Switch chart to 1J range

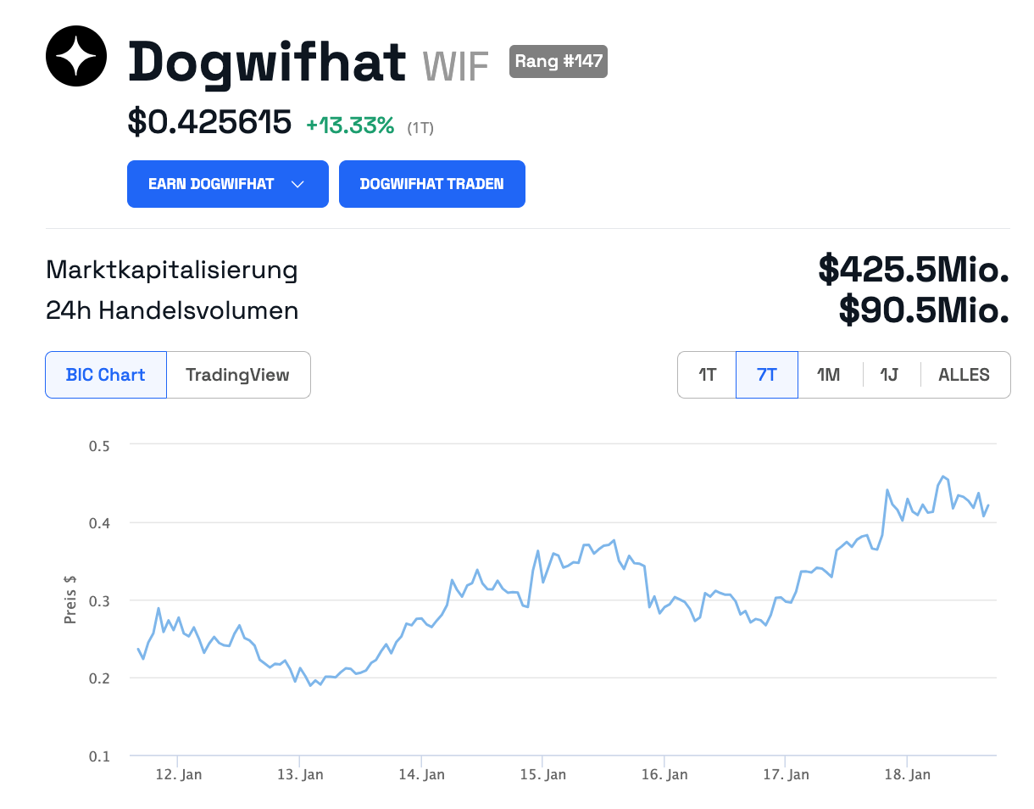click(x=889, y=375)
